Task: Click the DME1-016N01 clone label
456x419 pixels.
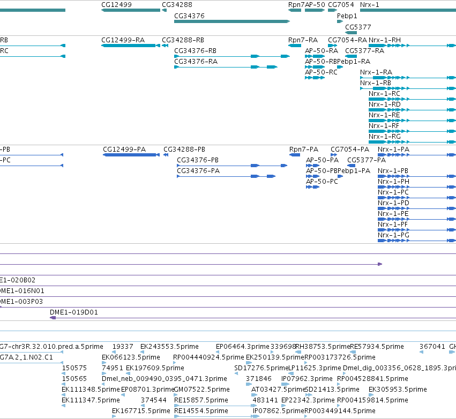Action: point(22,291)
